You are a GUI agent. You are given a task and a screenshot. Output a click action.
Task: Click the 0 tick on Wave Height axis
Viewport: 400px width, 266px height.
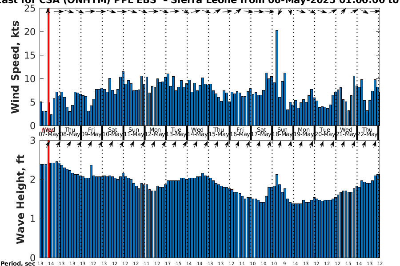pyautogui.click(x=32, y=258)
